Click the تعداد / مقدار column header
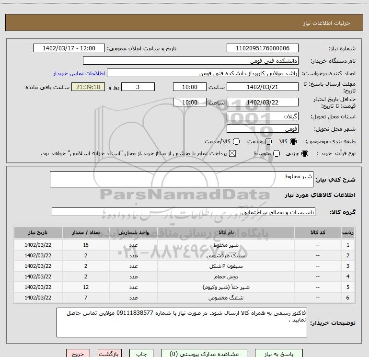The width and height of the screenshot is (369, 357). (86, 232)
